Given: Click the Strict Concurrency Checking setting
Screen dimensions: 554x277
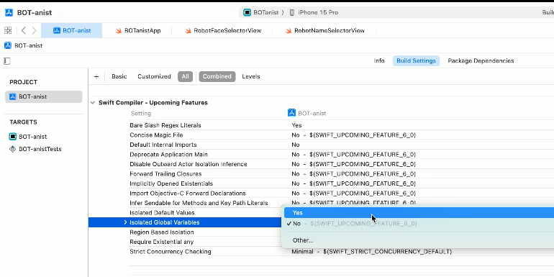Looking at the screenshot, I should [x=171, y=252].
